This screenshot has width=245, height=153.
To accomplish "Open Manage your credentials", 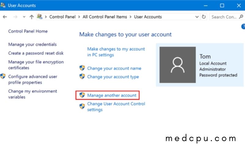I will [x=32, y=44].
